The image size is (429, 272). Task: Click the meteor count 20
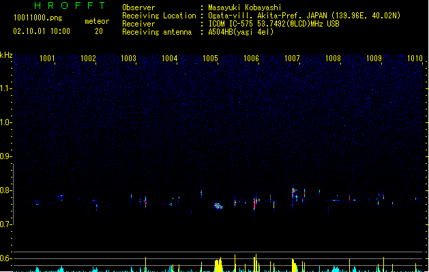(x=99, y=31)
